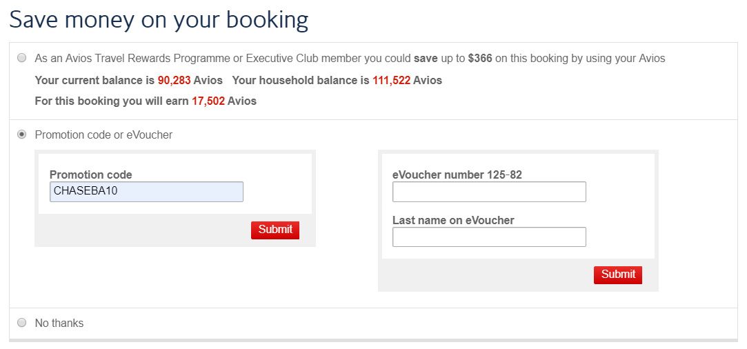747x349 pixels.
Task: Submit the promotion code
Action: point(275,230)
